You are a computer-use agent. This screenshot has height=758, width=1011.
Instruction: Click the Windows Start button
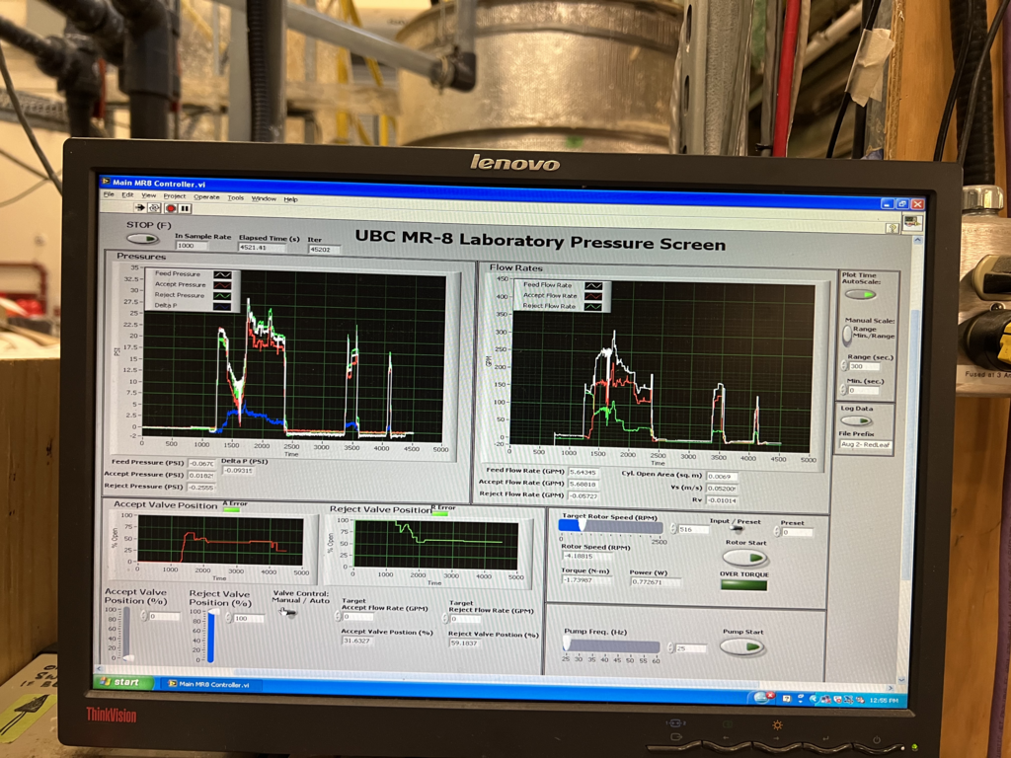click(123, 682)
